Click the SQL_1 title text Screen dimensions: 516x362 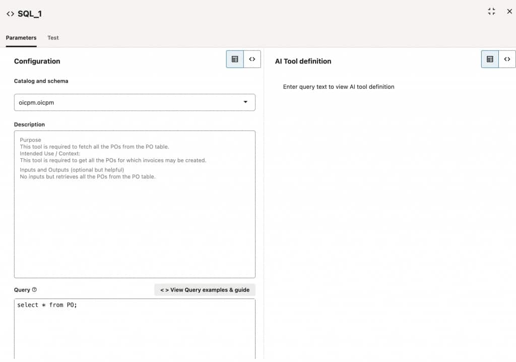[30, 14]
